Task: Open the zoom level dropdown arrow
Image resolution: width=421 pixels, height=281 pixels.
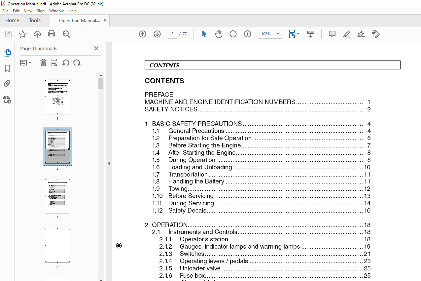Action: (x=278, y=34)
